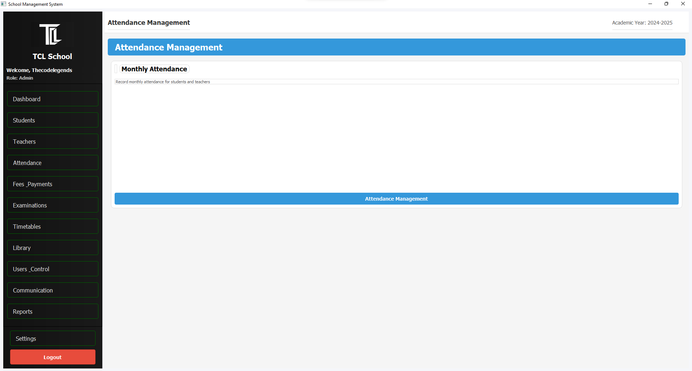Navigate to Examinations
The width and height of the screenshot is (692, 371).
[x=53, y=205]
